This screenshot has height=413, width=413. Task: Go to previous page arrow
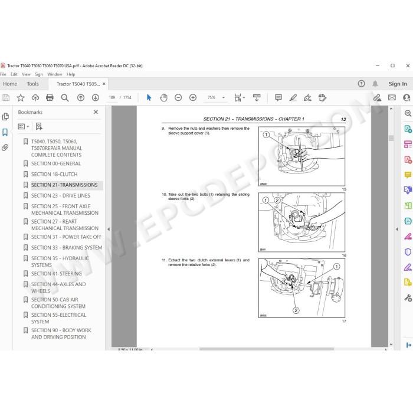(81, 98)
